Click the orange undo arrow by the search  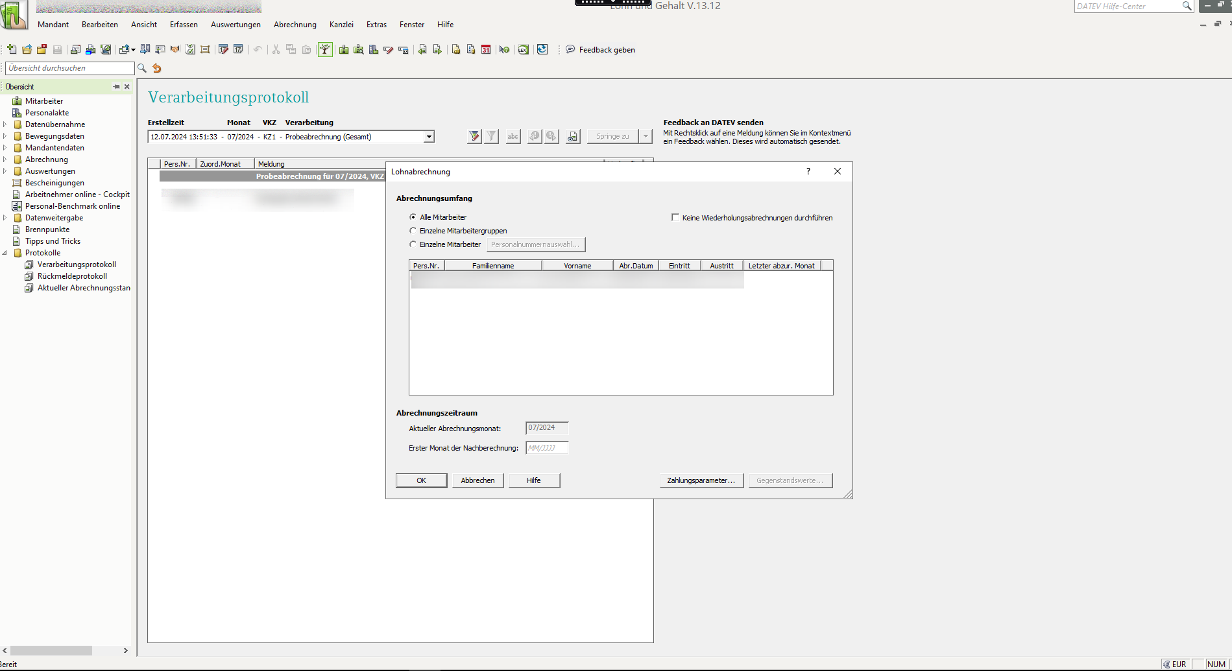click(157, 68)
